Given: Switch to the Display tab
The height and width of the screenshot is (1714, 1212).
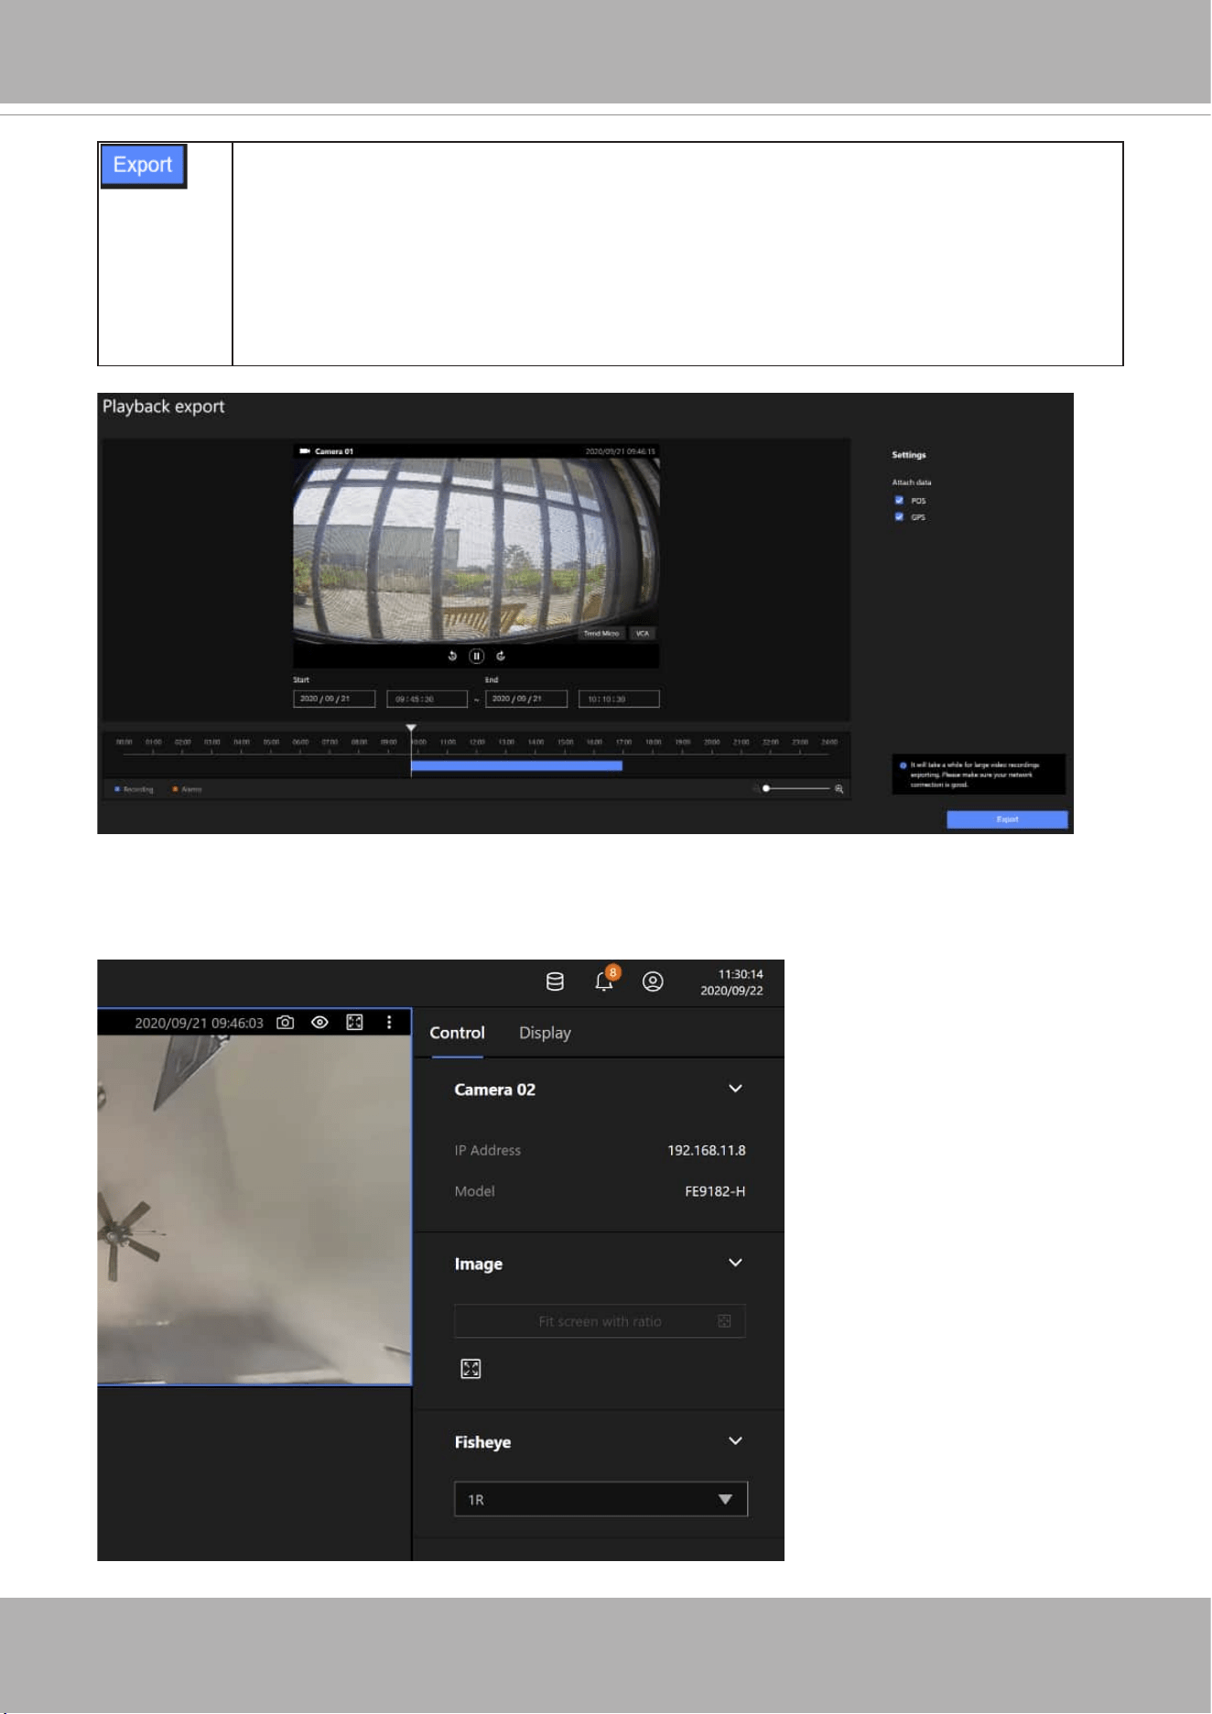Looking at the screenshot, I should click(x=545, y=1033).
